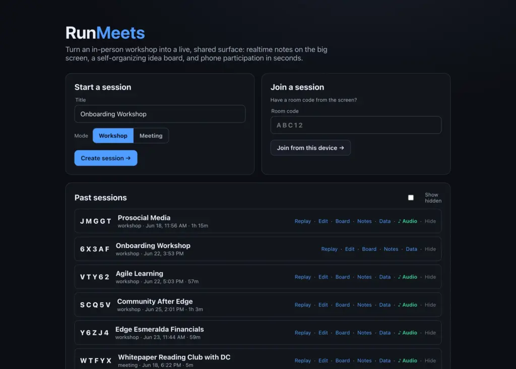This screenshot has height=369, width=516.
Task: Select Workshop mode
Action: (113, 136)
